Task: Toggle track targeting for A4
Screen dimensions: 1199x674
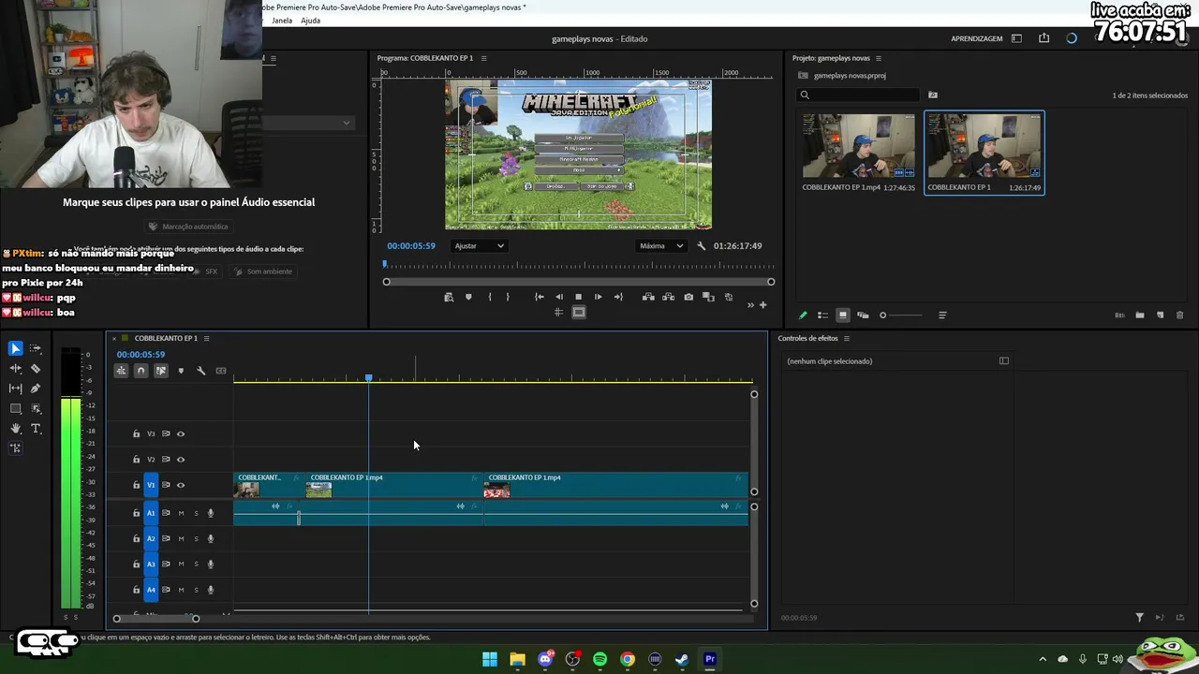Action: [x=151, y=590]
